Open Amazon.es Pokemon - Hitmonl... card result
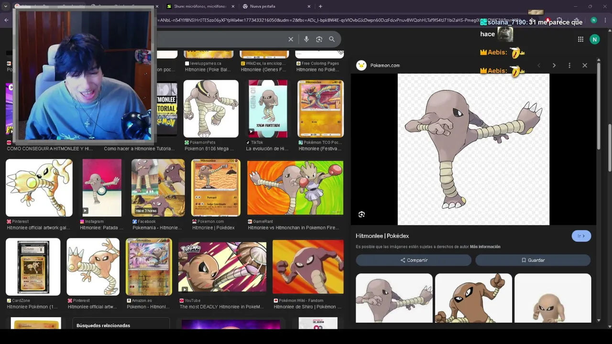612x344 pixels. tap(149, 267)
